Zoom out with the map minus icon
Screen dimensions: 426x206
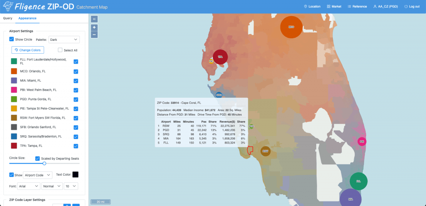[94, 35]
